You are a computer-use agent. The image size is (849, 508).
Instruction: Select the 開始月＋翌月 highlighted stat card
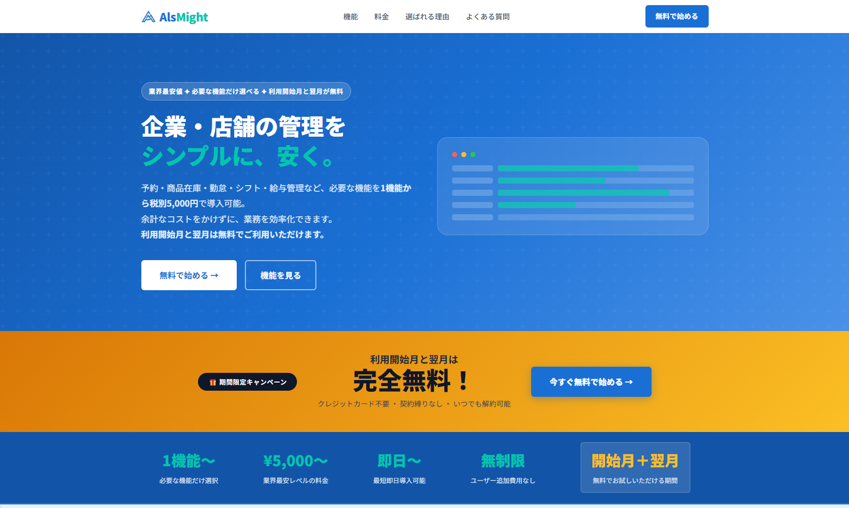[635, 467]
